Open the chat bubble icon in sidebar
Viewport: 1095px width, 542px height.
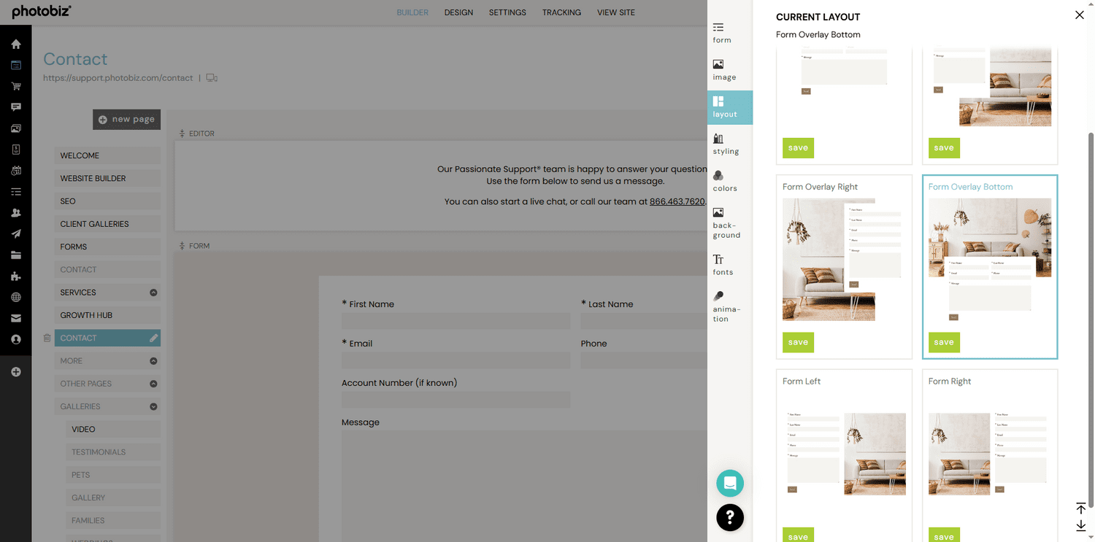(x=16, y=107)
